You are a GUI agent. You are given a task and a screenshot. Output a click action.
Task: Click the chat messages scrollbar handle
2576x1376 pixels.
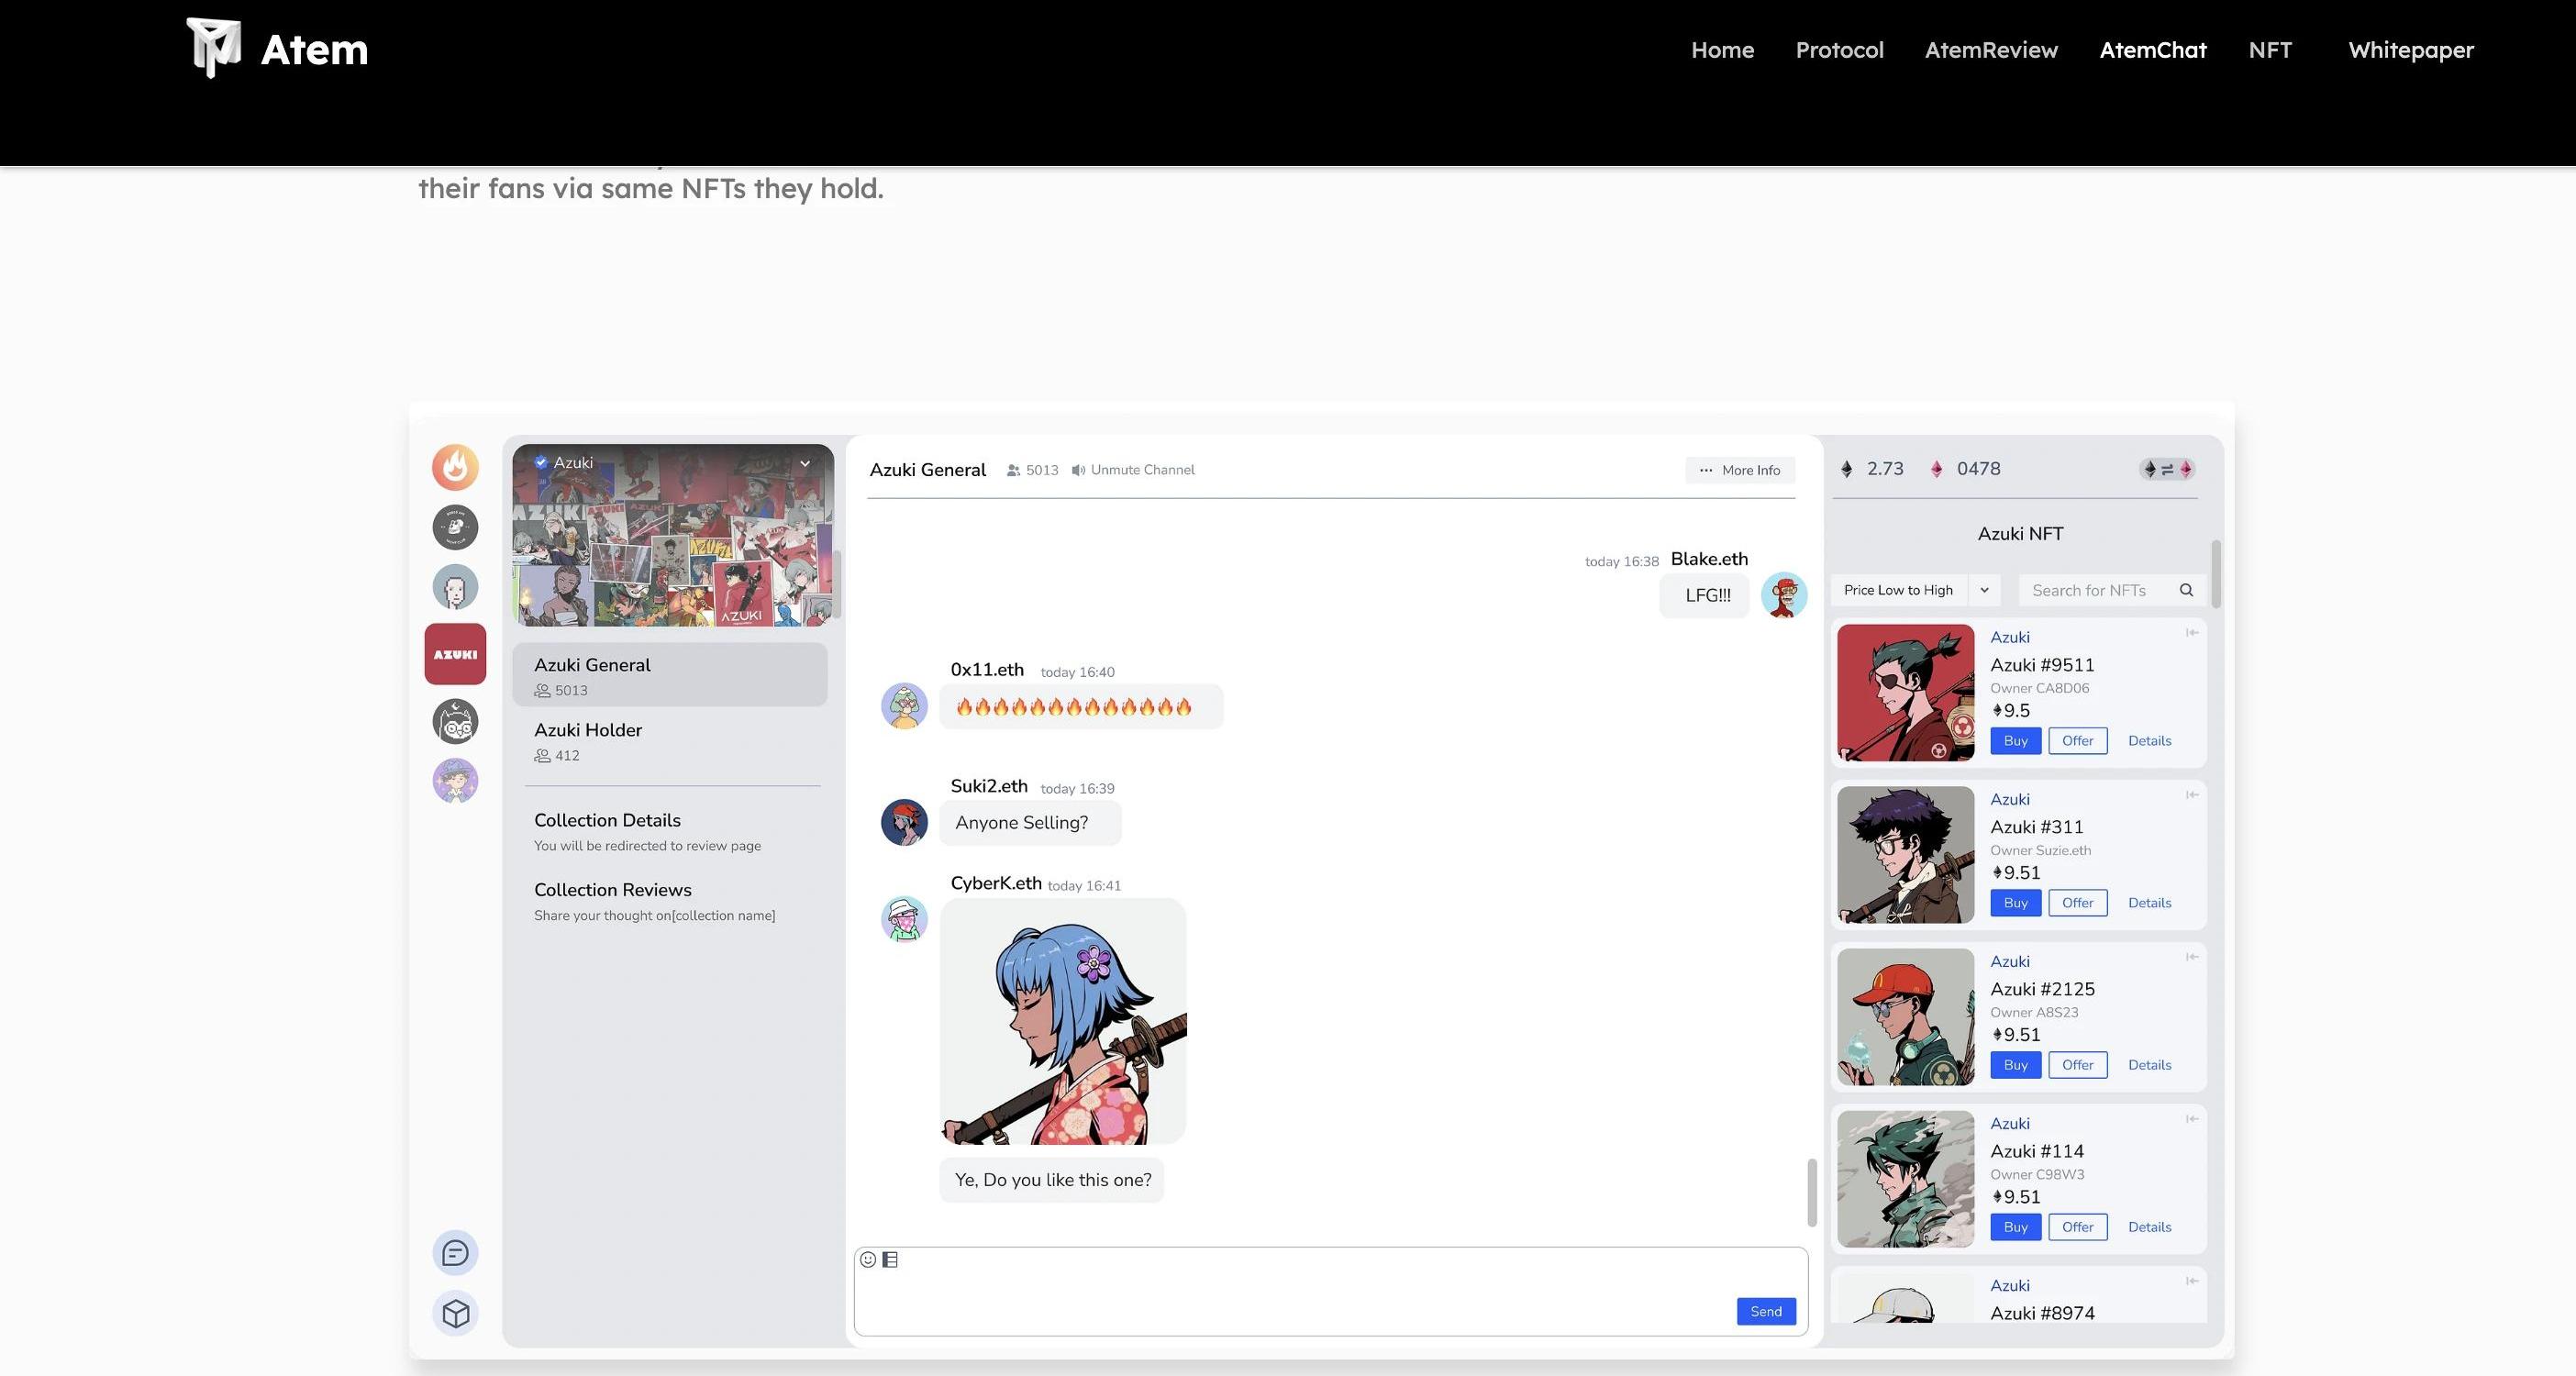click(x=1811, y=1192)
